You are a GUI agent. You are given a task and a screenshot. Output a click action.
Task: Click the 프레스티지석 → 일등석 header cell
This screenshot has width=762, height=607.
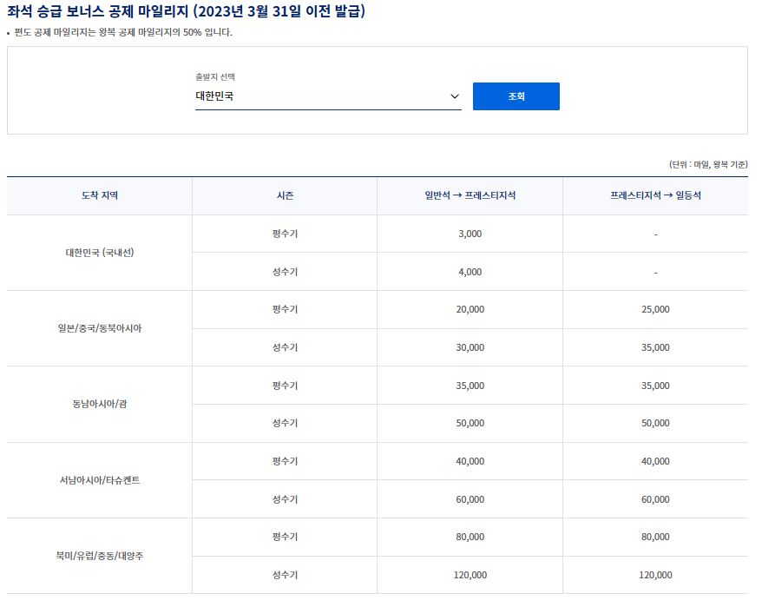pyautogui.click(x=657, y=195)
